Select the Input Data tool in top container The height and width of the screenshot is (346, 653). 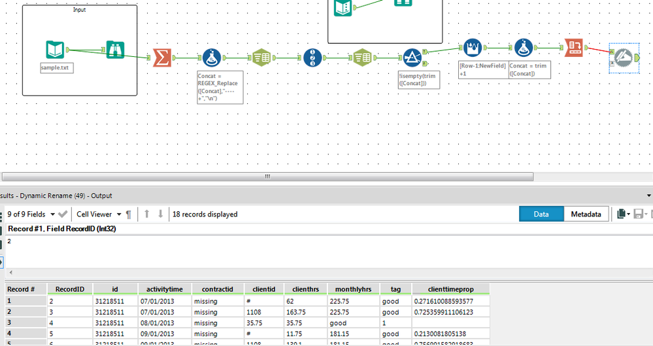(343, 7)
